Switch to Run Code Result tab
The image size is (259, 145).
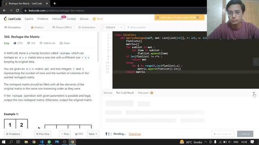pyautogui.click(x=125, y=93)
